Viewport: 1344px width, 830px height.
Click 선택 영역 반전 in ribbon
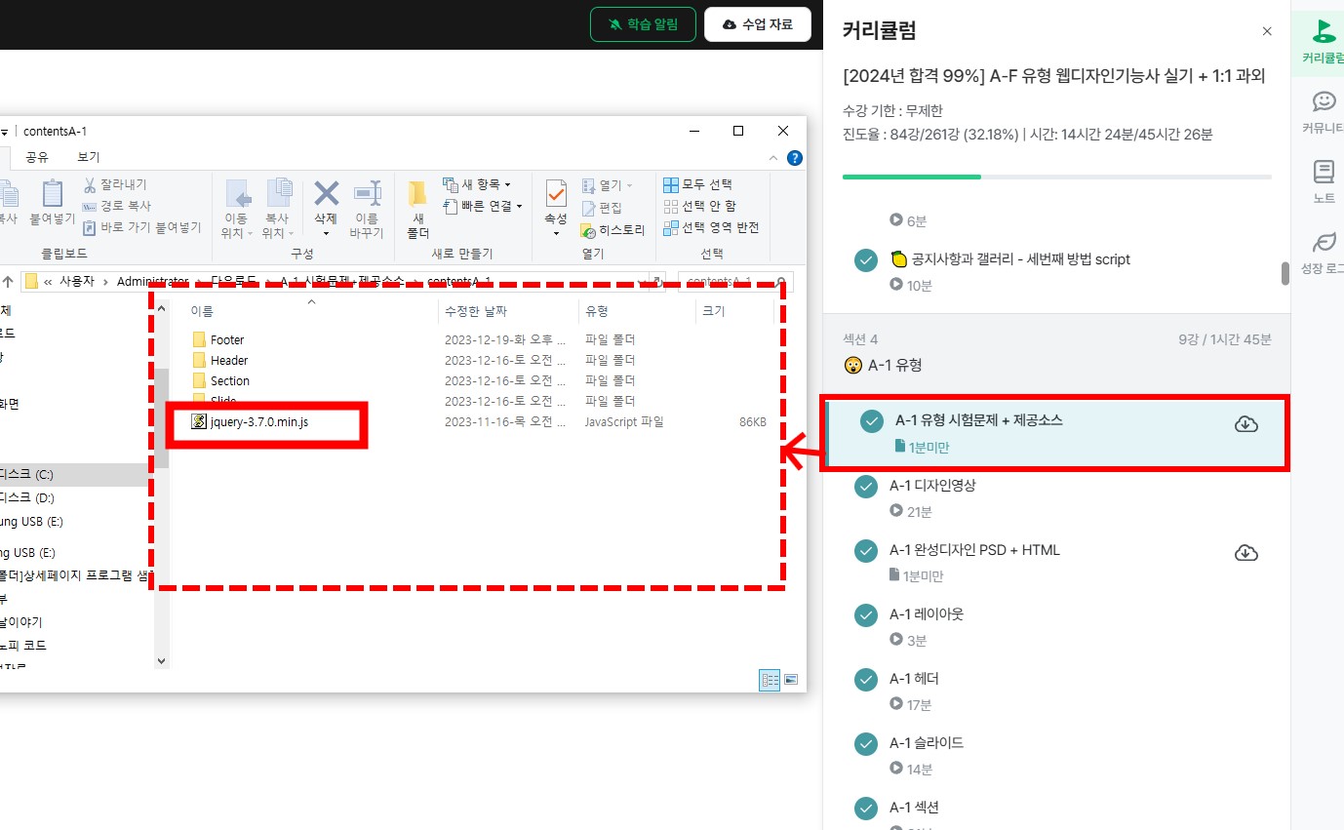pos(711,227)
